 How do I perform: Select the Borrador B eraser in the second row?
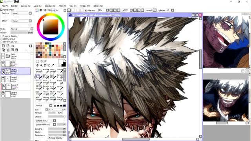[60, 76]
